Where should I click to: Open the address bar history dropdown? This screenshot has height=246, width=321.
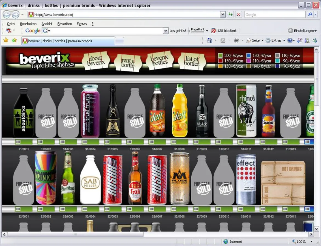click(x=223, y=14)
